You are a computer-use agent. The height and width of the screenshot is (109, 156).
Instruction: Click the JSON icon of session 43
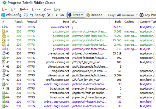click(x=4, y=53)
